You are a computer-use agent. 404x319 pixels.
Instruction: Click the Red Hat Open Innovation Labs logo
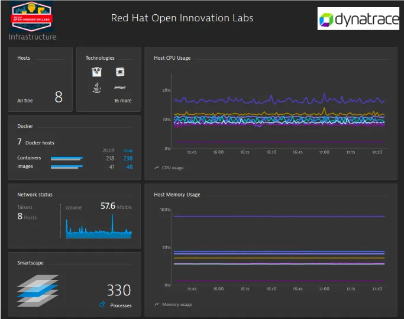coord(33,16)
